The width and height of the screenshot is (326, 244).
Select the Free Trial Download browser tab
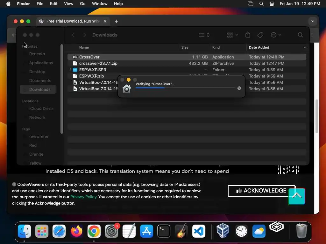click(73, 21)
